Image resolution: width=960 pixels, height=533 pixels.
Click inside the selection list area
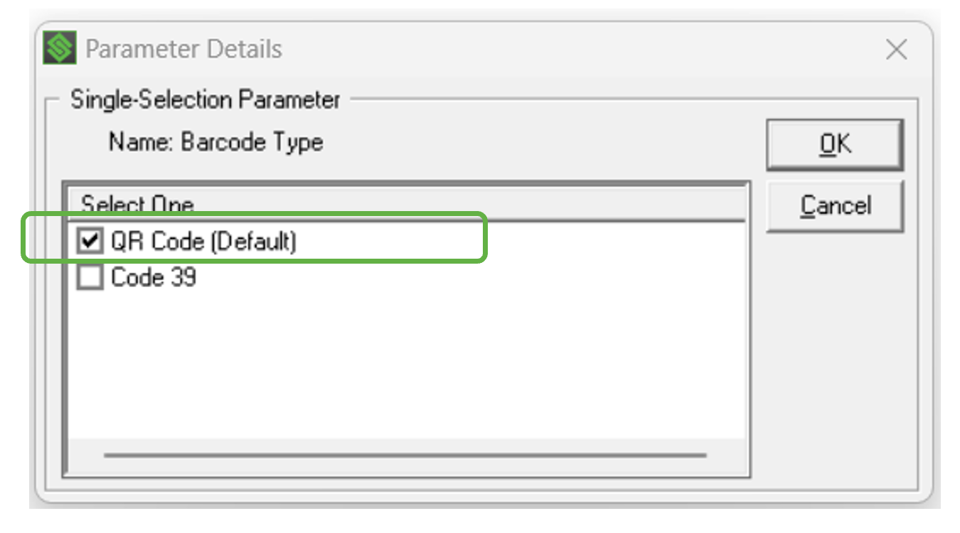click(x=405, y=355)
